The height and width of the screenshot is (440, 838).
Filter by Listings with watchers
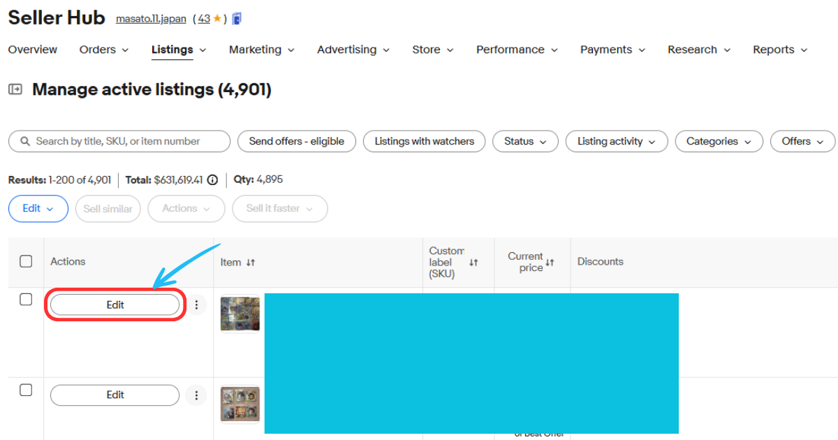[x=425, y=141]
